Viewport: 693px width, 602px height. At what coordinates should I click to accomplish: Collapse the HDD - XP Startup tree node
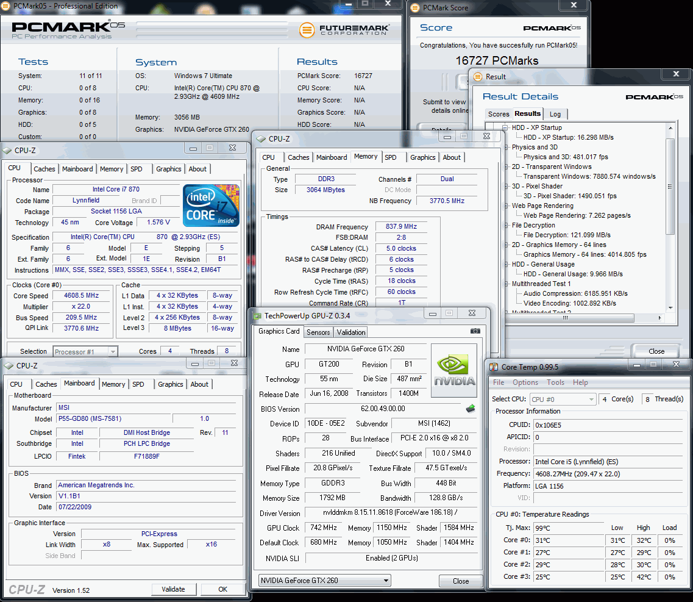tap(506, 127)
